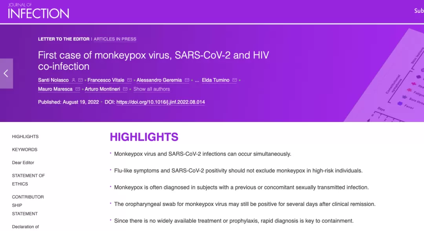
Task: Click the envelope icon after Mauro Maresca
Action: coord(78,89)
